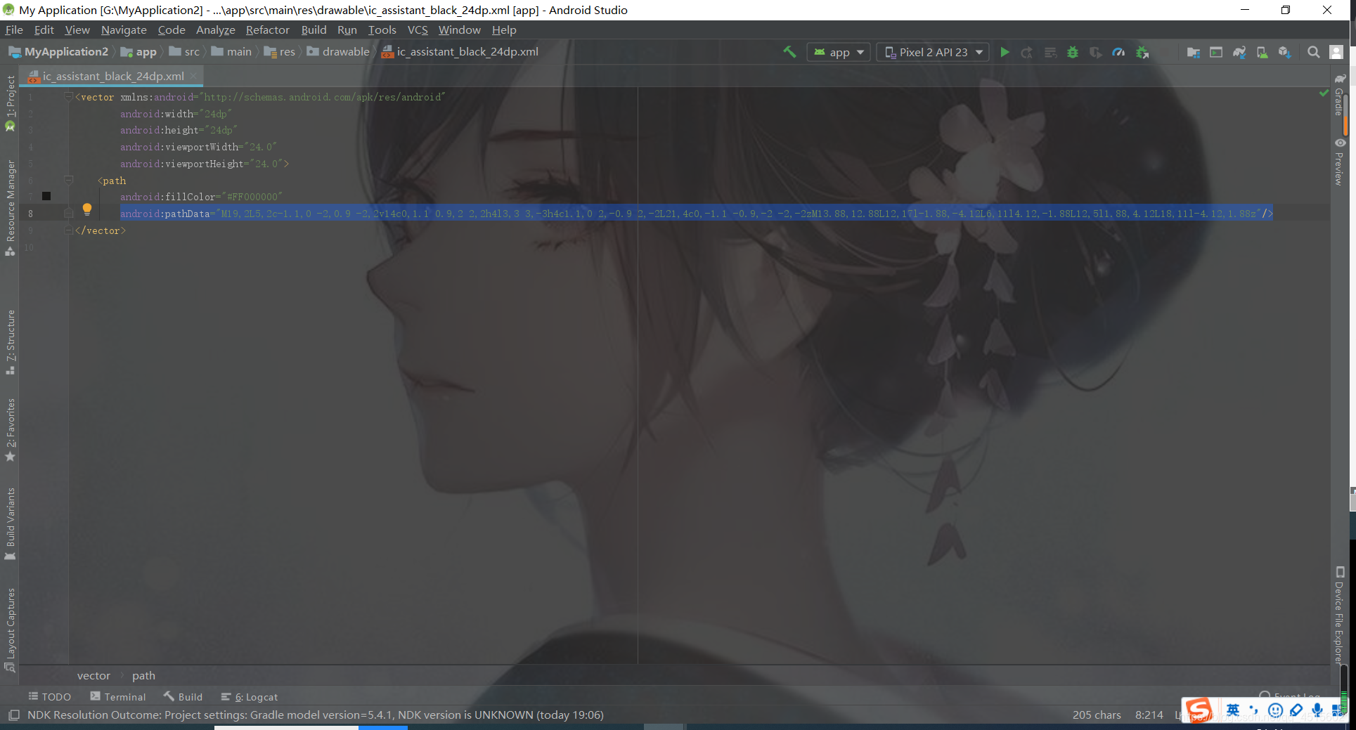The width and height of the screenshot is (1356, 730).
Task: Click the 205 chars status bar entry
Action: point(1097,715)
